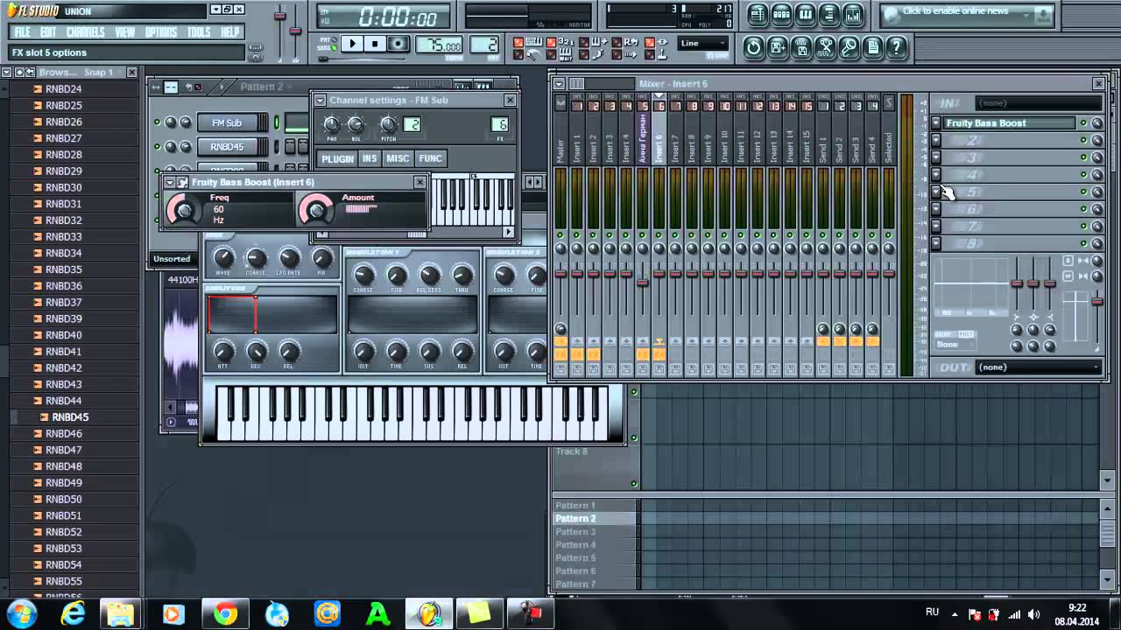The height and width of the screenshot is (630, 1121).
Task: Click Windows Start orb
Action: click(20, 614)
